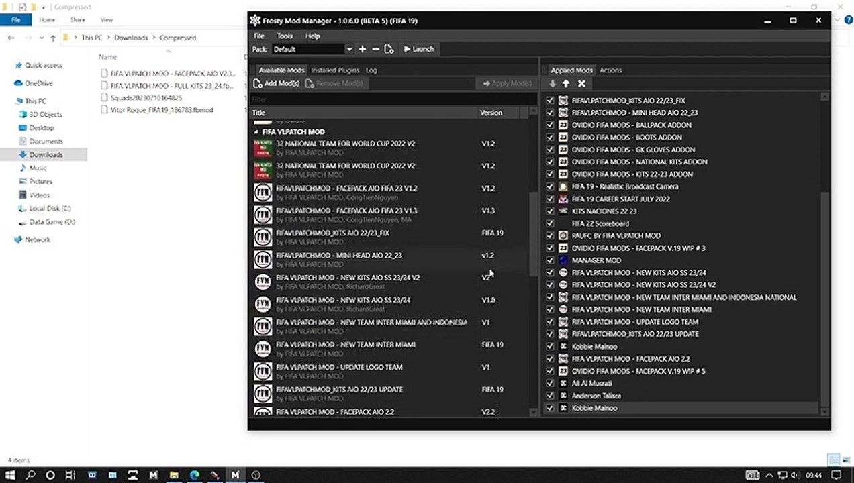Click the first 32 NATIONAL TEAM WORLD CUP mod icon

[x=263, y=148]
